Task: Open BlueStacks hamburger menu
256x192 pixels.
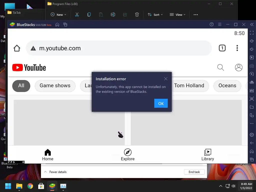Action: (220, 24)
